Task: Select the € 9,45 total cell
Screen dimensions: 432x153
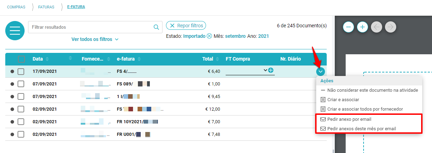Action: 214,97
